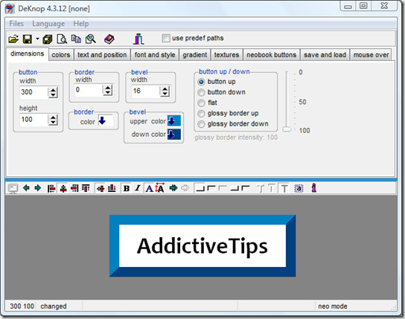
Task: Decrease button height with down spinner arrow
Action: coord(53,123)
